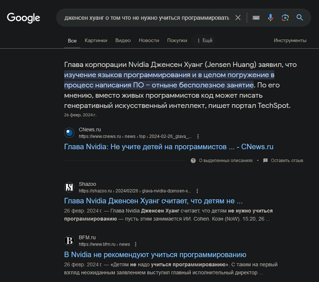319x282 pixels.
Task: Switch to the Картинки tab
Action: tap(96, 40)
